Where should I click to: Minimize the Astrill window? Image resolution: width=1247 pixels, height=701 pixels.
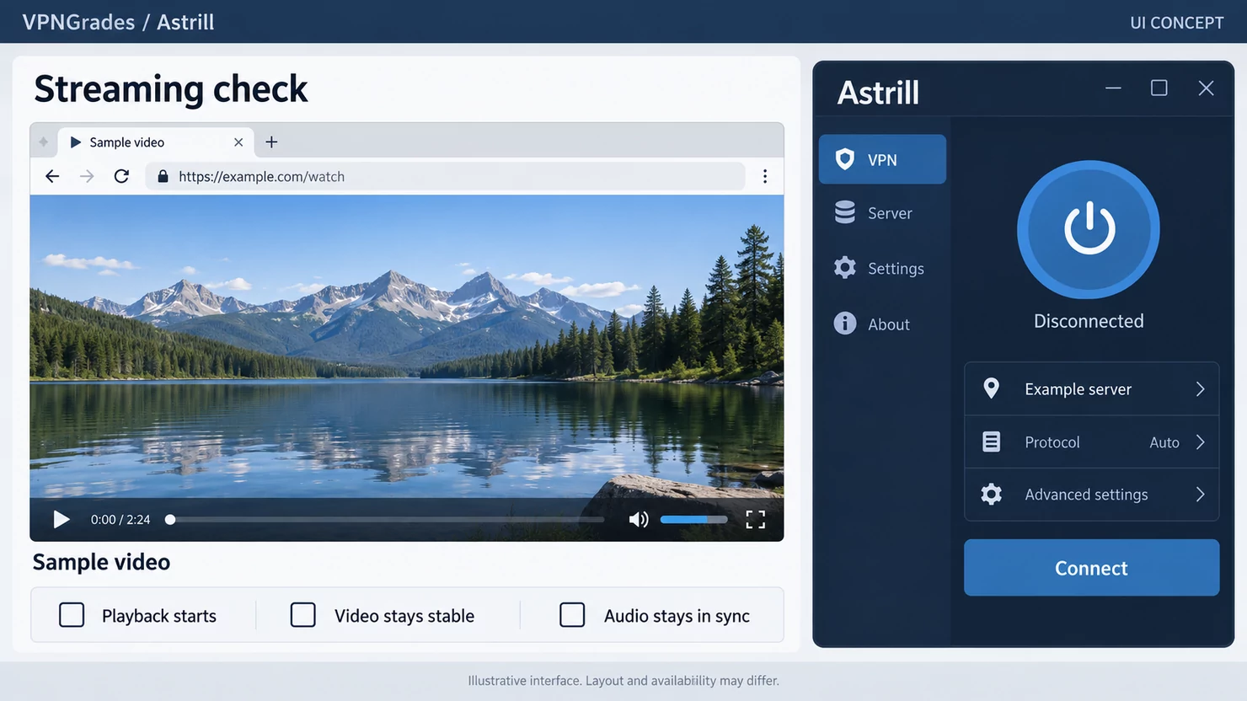[x=1113, y=88]
